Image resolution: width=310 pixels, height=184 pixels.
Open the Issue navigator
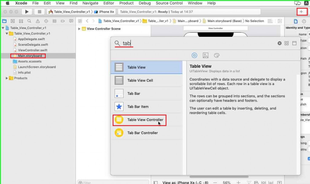coord(38,21)
